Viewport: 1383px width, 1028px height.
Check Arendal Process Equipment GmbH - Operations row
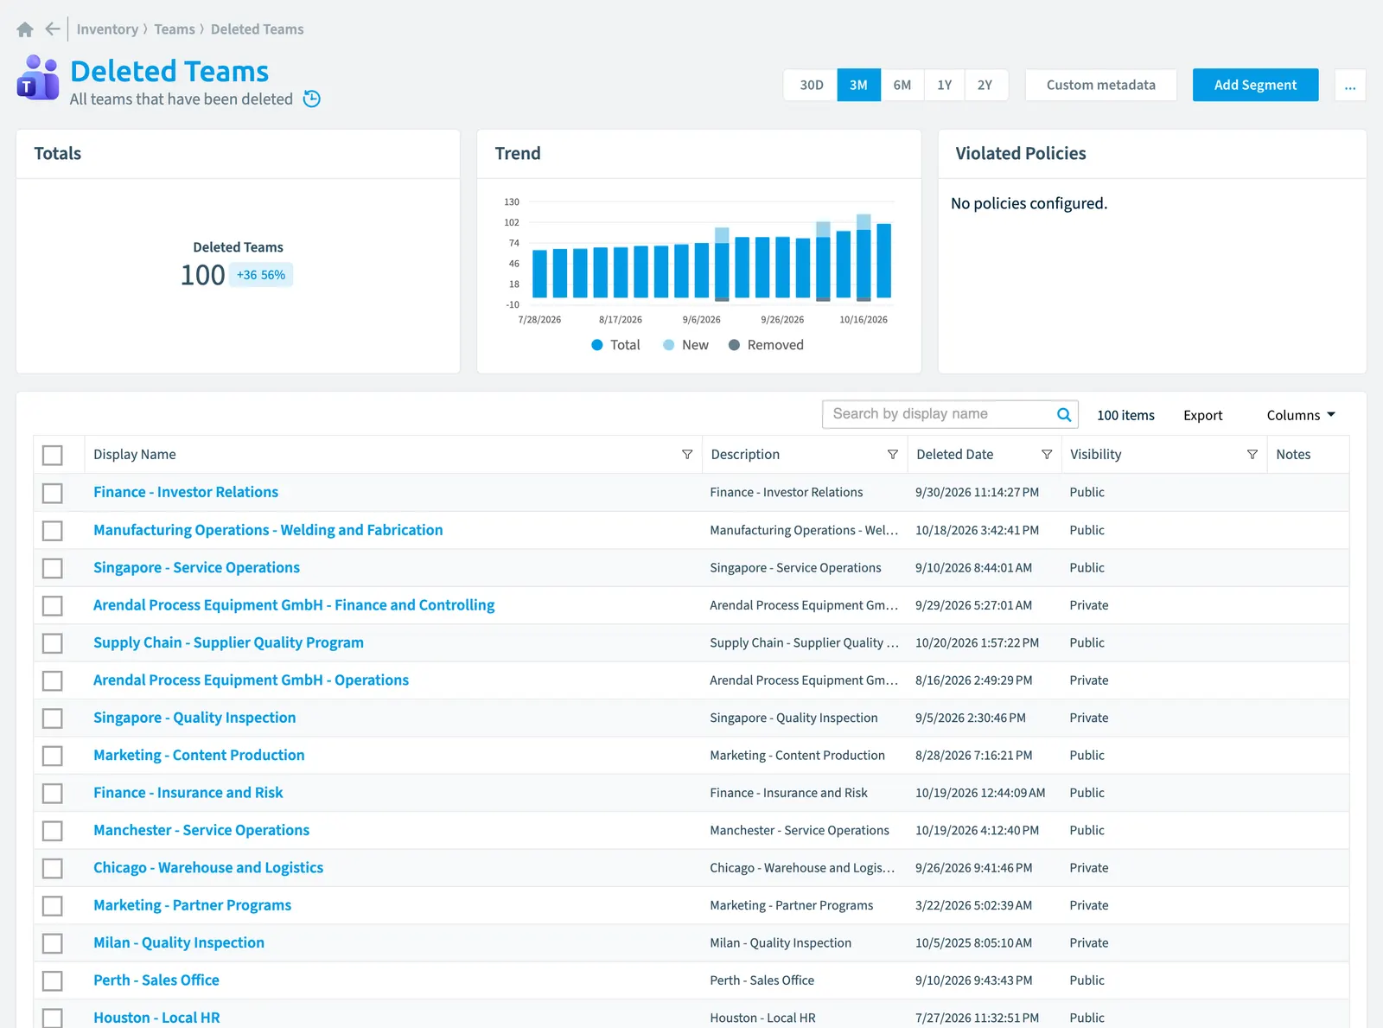(53, 681)
